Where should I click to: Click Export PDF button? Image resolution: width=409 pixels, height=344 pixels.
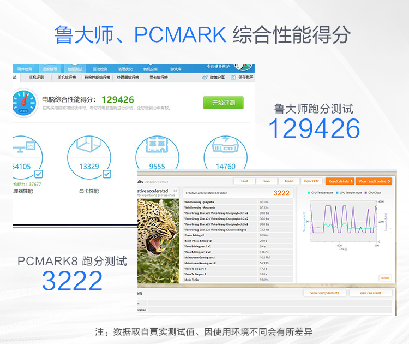[311, 181]
